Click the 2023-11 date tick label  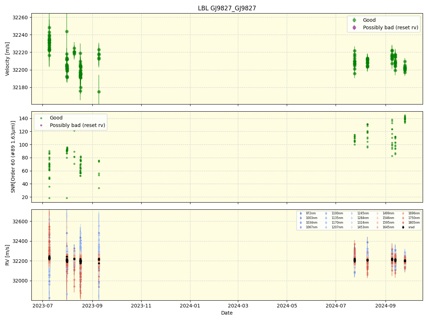pos(141,306)
